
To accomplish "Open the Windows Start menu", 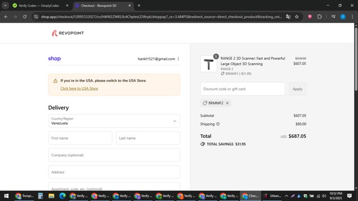I will (x=6, y=196).
